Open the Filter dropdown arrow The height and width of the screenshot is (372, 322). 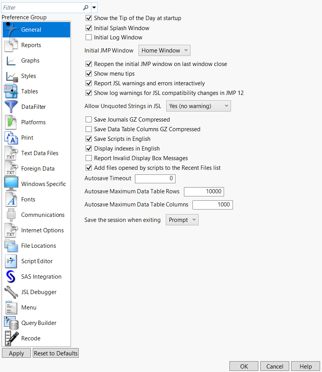(x=94, y=7)
